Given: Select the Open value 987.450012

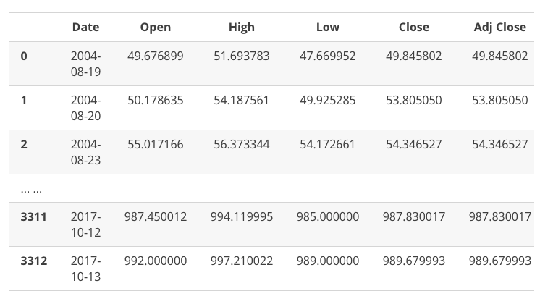Looking at the screenshot, I should [x=155, y=216].
